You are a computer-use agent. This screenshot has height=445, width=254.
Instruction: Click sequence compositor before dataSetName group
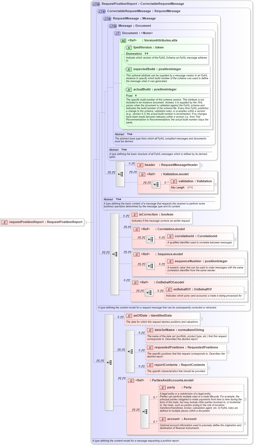tap(130, 351)
